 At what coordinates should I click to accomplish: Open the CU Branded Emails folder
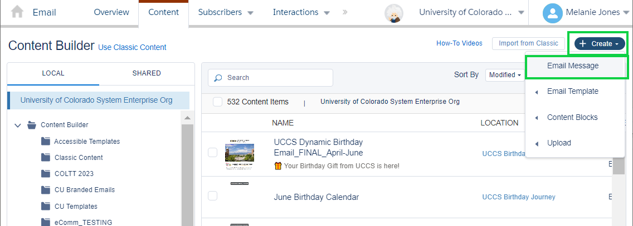[85, 190]
